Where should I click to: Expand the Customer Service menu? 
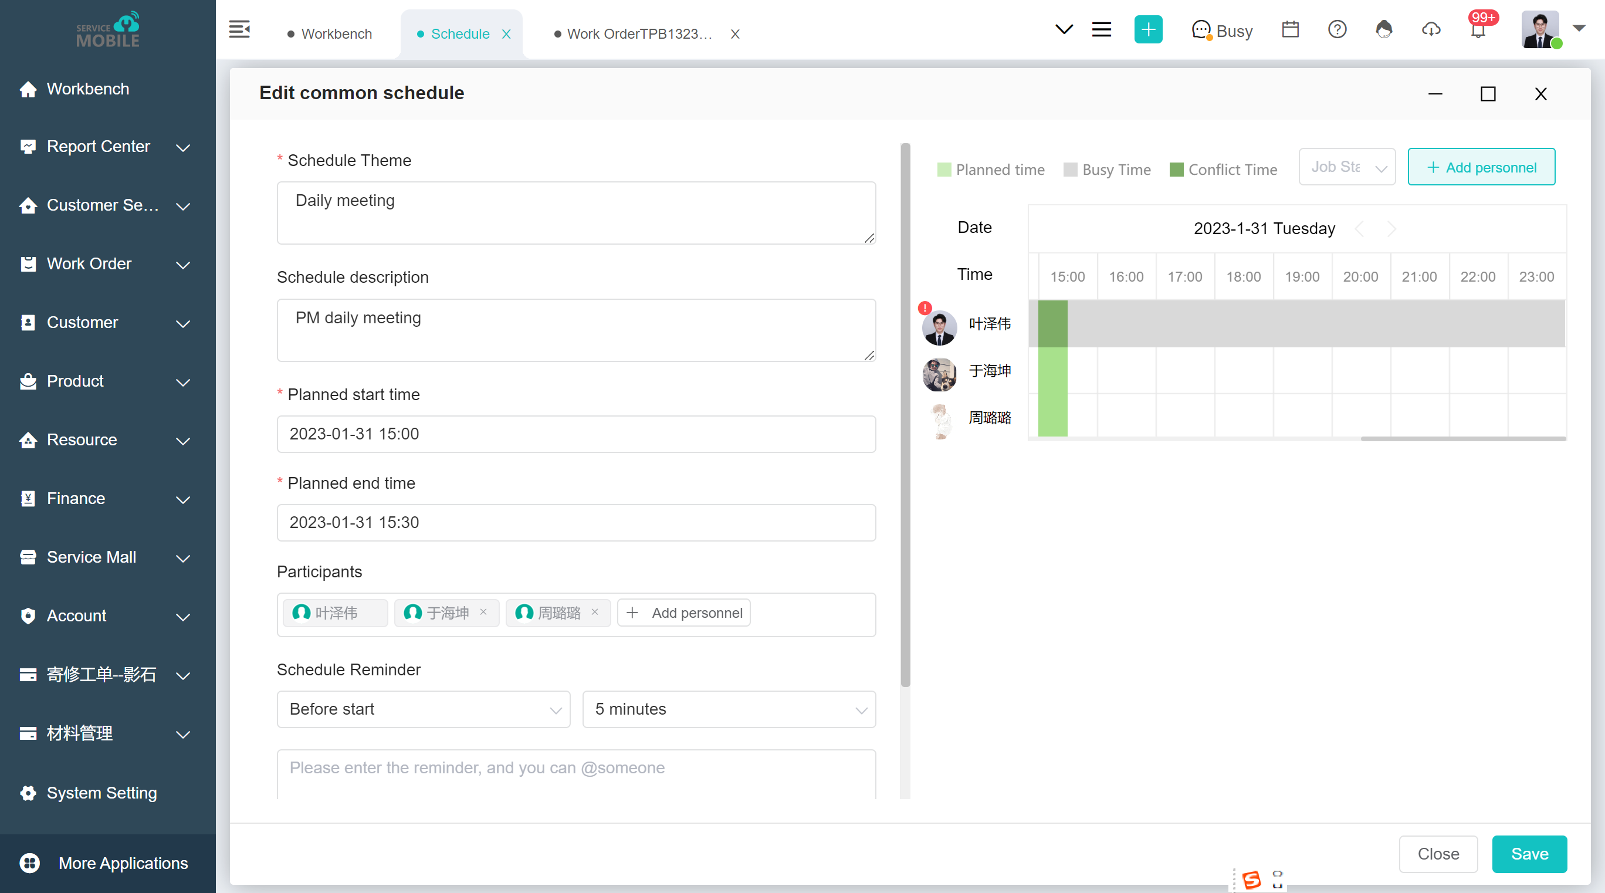coord(182,207)
